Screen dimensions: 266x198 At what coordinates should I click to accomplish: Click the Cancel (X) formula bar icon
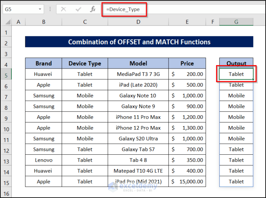(63, 9)
